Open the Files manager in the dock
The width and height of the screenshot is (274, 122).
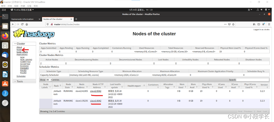(x=5, y=26)
